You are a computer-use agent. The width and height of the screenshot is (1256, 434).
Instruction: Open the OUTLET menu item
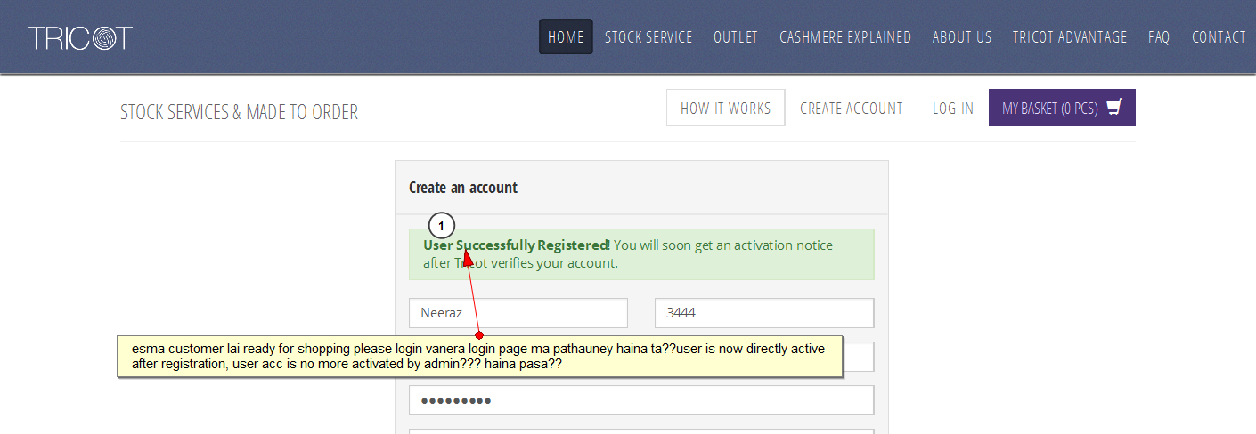[736, 37]
